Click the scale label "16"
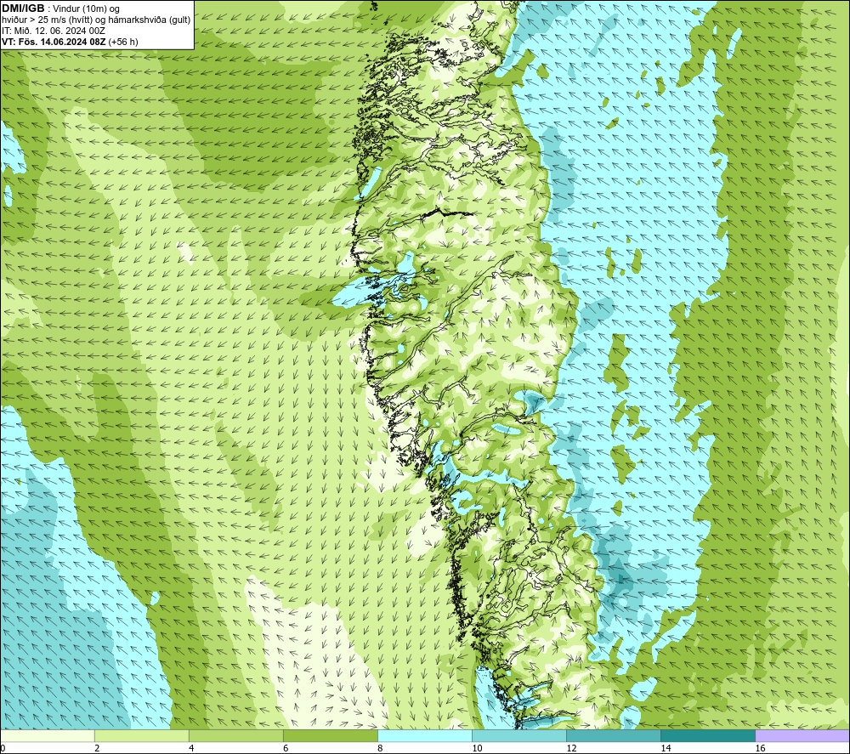The image size is (850, 754). click(x=760, y=749)
